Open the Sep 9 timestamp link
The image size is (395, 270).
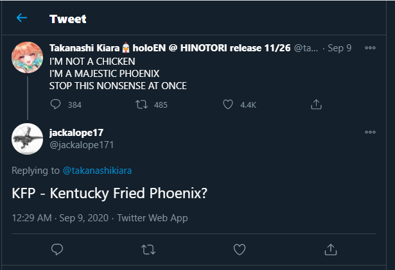340,48
